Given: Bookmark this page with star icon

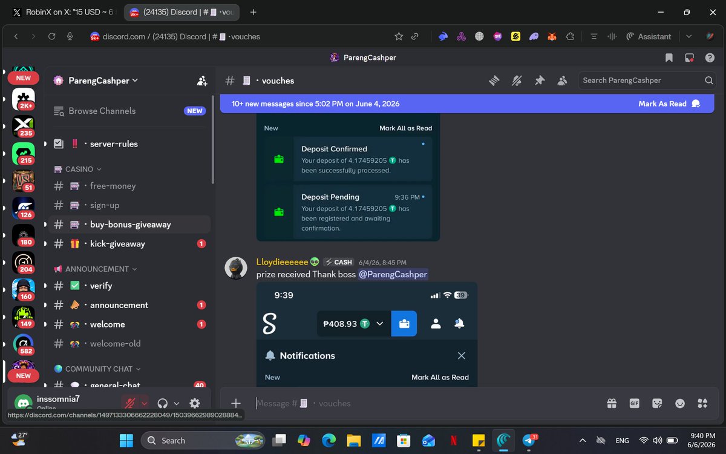Looking at the screenshot, I should (x=399, y=36).
